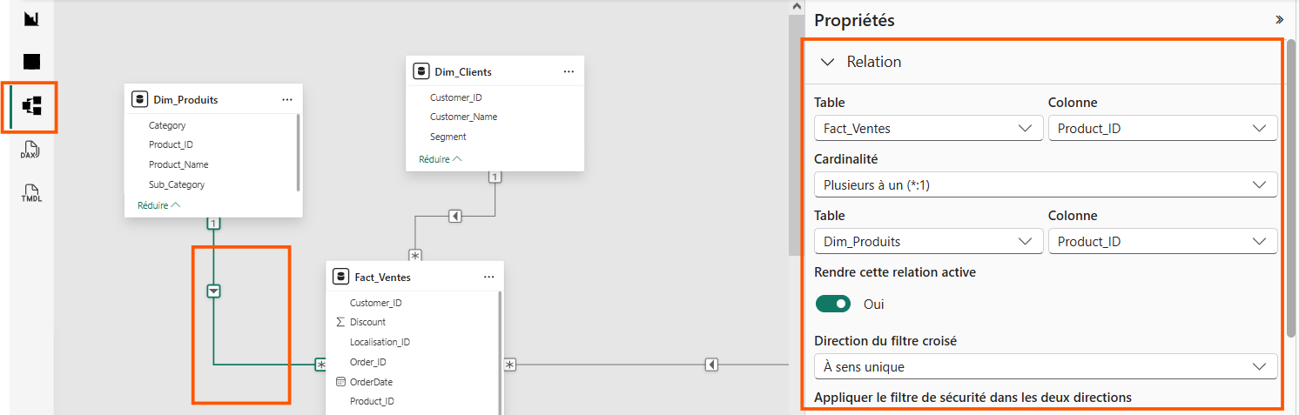Click the Dim_Clients table database icon
Screen dimensions: 1299x415
pyautogui.click(x=421, y=72)
